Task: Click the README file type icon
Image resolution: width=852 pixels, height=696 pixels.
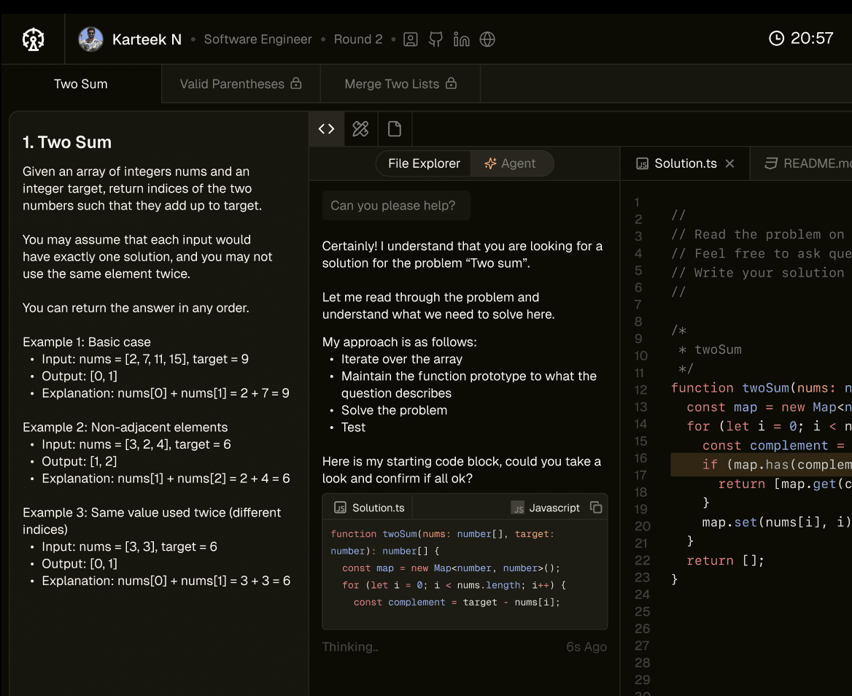Action: [770, 163]
